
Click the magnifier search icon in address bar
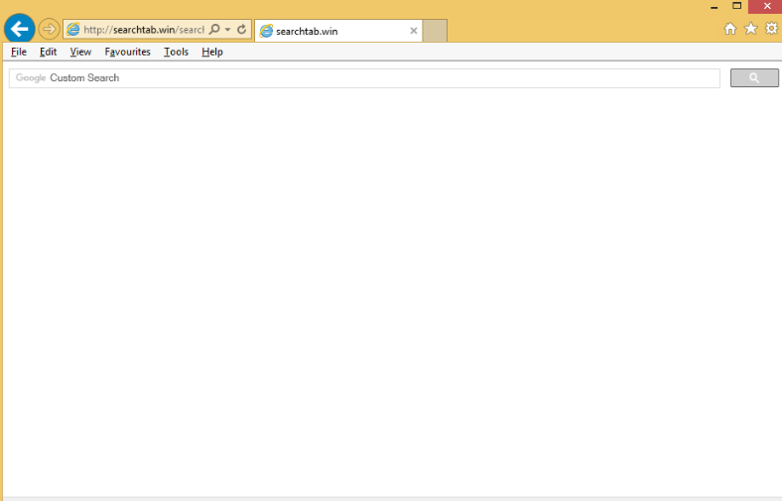coord(214,30)
